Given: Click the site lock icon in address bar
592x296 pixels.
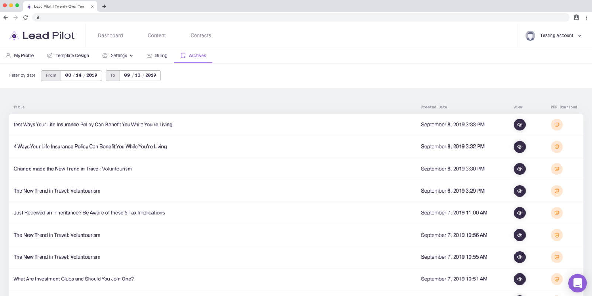Looking at the screenshot, I should tap(38, 17).
